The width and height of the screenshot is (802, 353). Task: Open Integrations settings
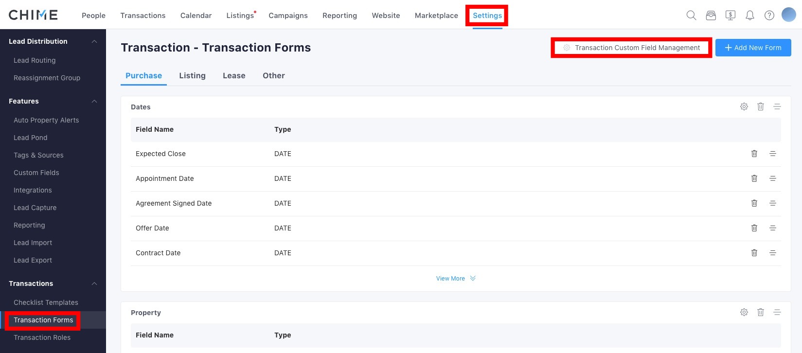[33, 190]
